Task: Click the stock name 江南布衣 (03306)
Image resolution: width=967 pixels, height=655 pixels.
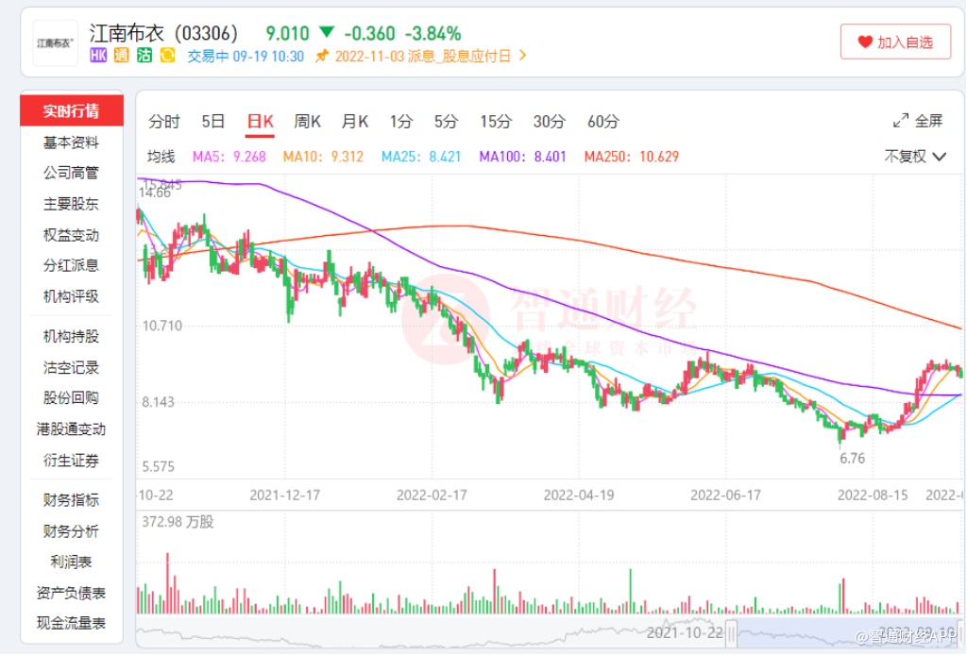Action: coord(163,33)
